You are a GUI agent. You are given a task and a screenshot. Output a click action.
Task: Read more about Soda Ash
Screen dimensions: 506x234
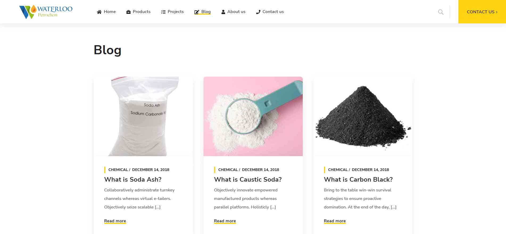[x=115, y=221]
